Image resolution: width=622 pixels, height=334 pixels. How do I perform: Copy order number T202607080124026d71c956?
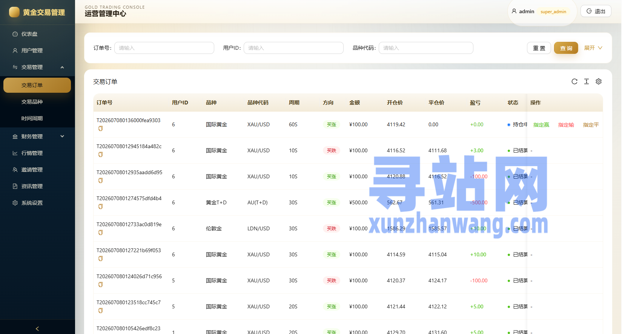click(100, 285)
